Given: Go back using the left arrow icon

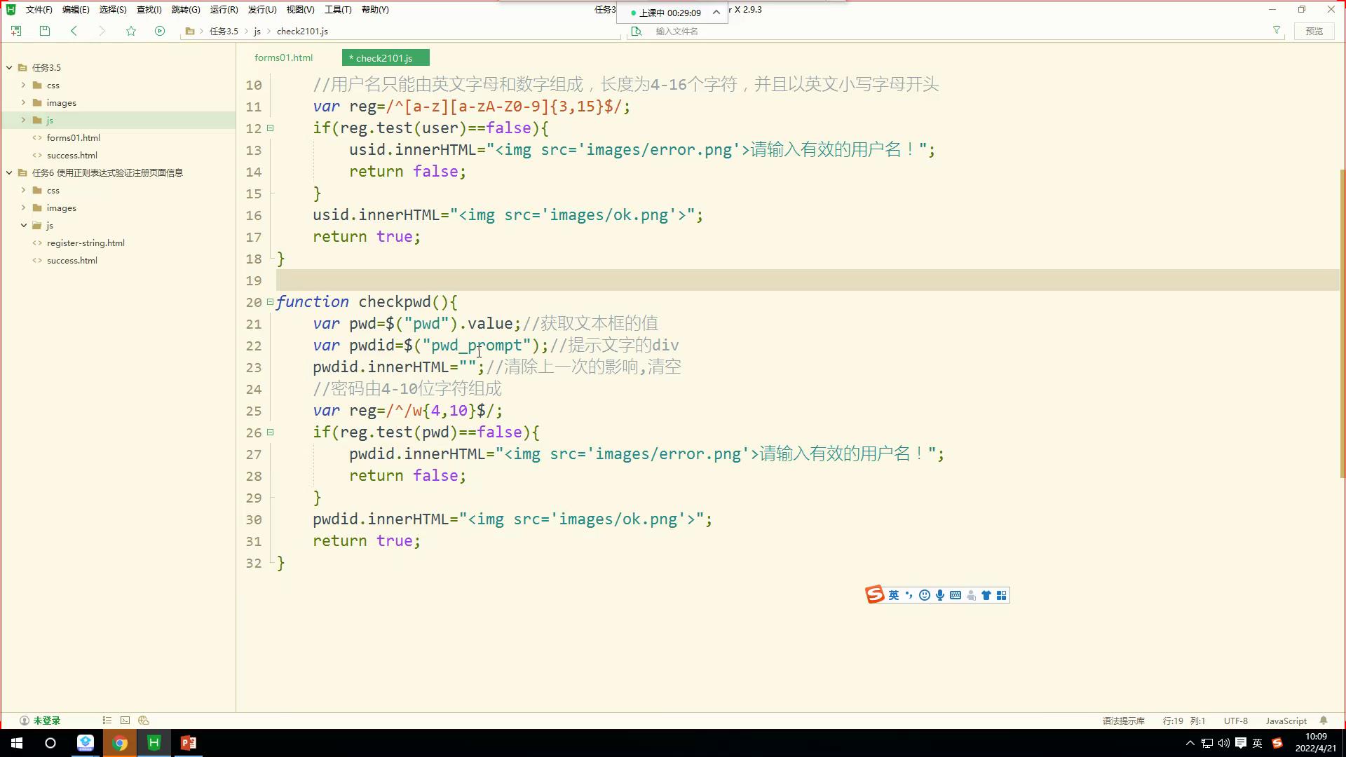Looking at the screenshot, I should [x=74, y=31].
